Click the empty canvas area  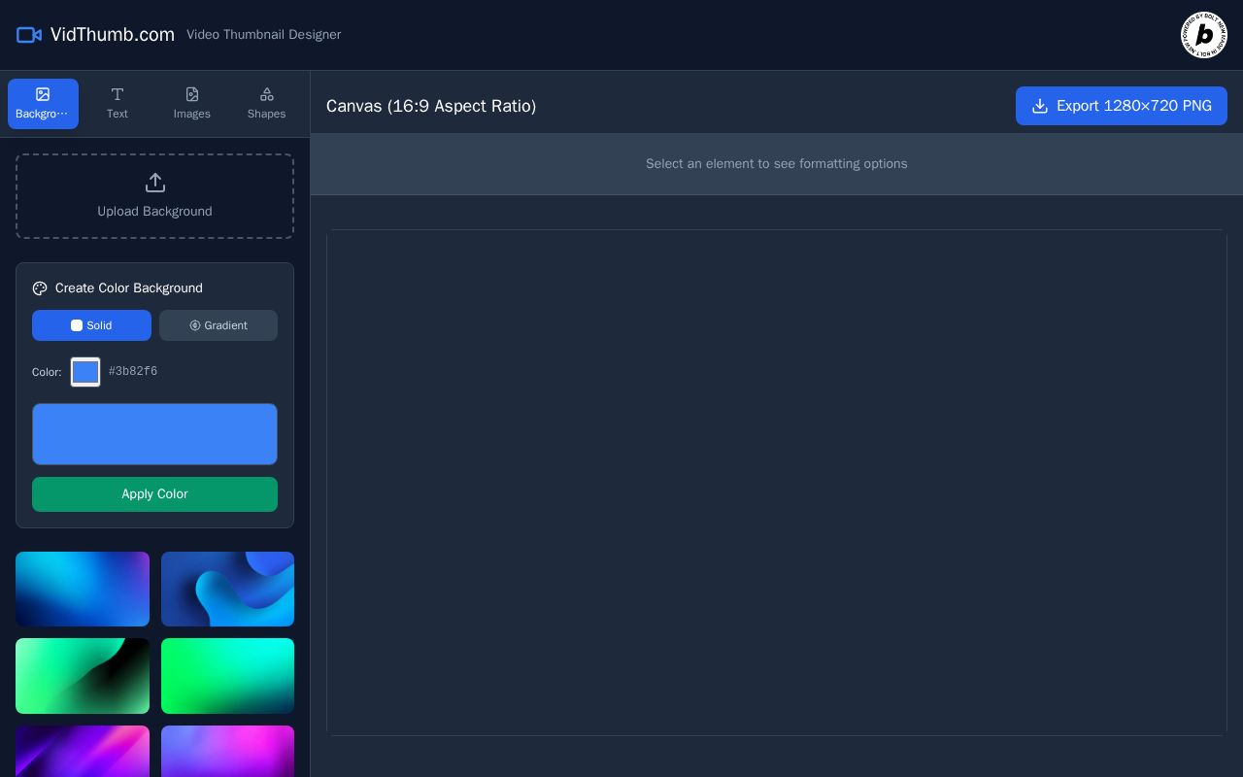point(777,483)
